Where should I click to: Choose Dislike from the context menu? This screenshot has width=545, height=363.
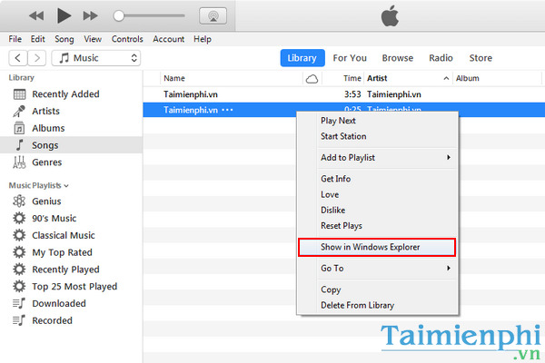378,211
